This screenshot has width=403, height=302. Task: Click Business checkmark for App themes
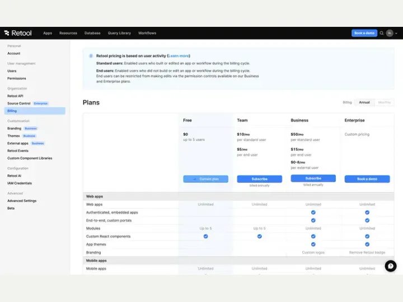pyautogui.click(x=313, y=244)
